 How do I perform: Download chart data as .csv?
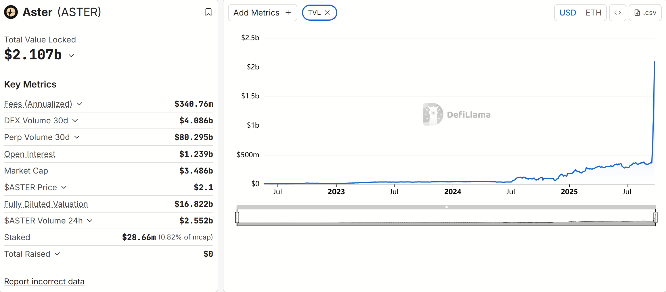pos(645,13)
